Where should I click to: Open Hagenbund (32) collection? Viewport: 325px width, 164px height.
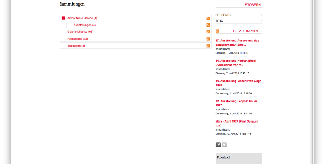click(x=78, y=39)
